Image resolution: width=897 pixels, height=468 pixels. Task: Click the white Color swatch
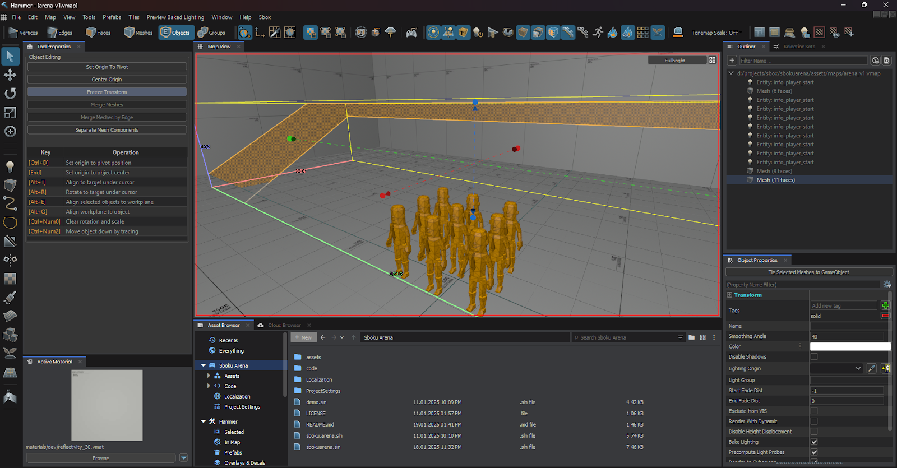pos(850,346)
